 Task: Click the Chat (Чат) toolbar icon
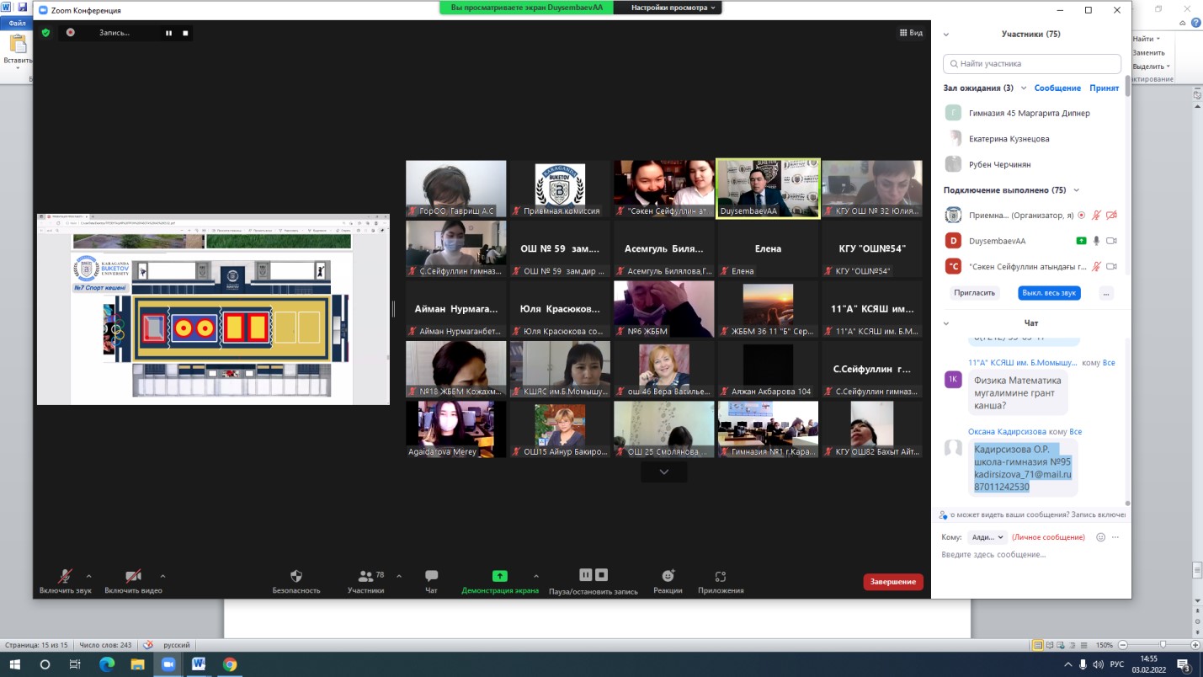click(431, 577)
